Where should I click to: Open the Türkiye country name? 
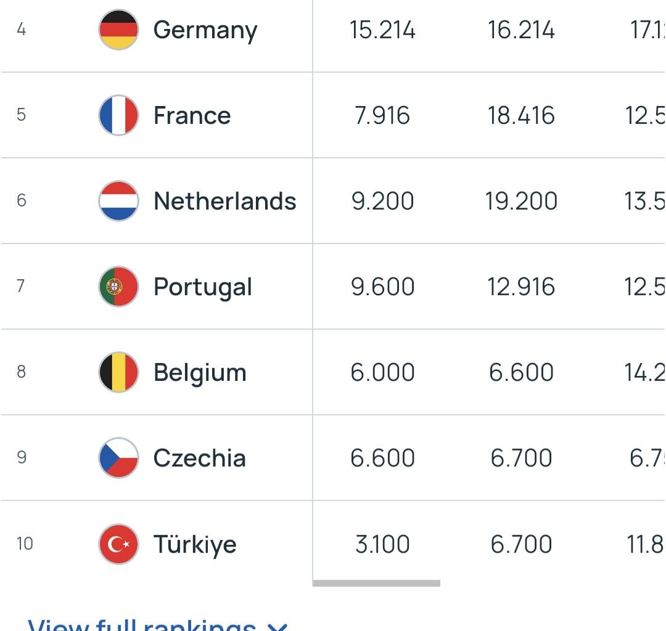(195, 545)
